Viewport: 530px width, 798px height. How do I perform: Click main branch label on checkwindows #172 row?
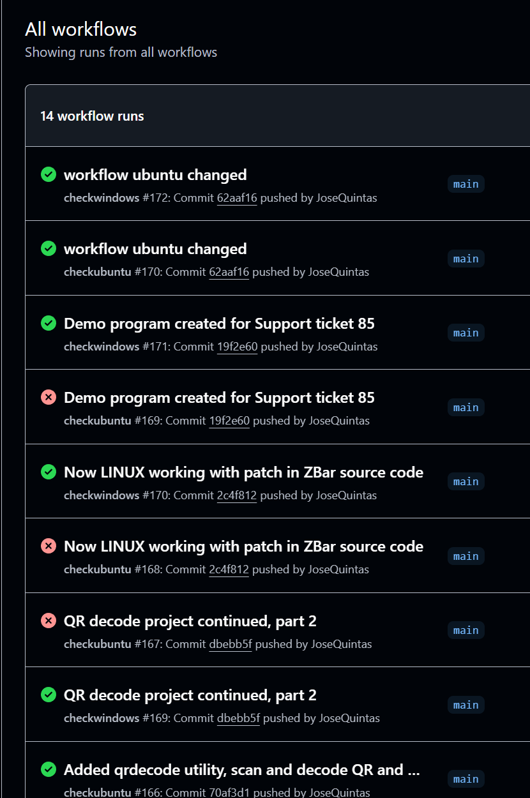466,184
